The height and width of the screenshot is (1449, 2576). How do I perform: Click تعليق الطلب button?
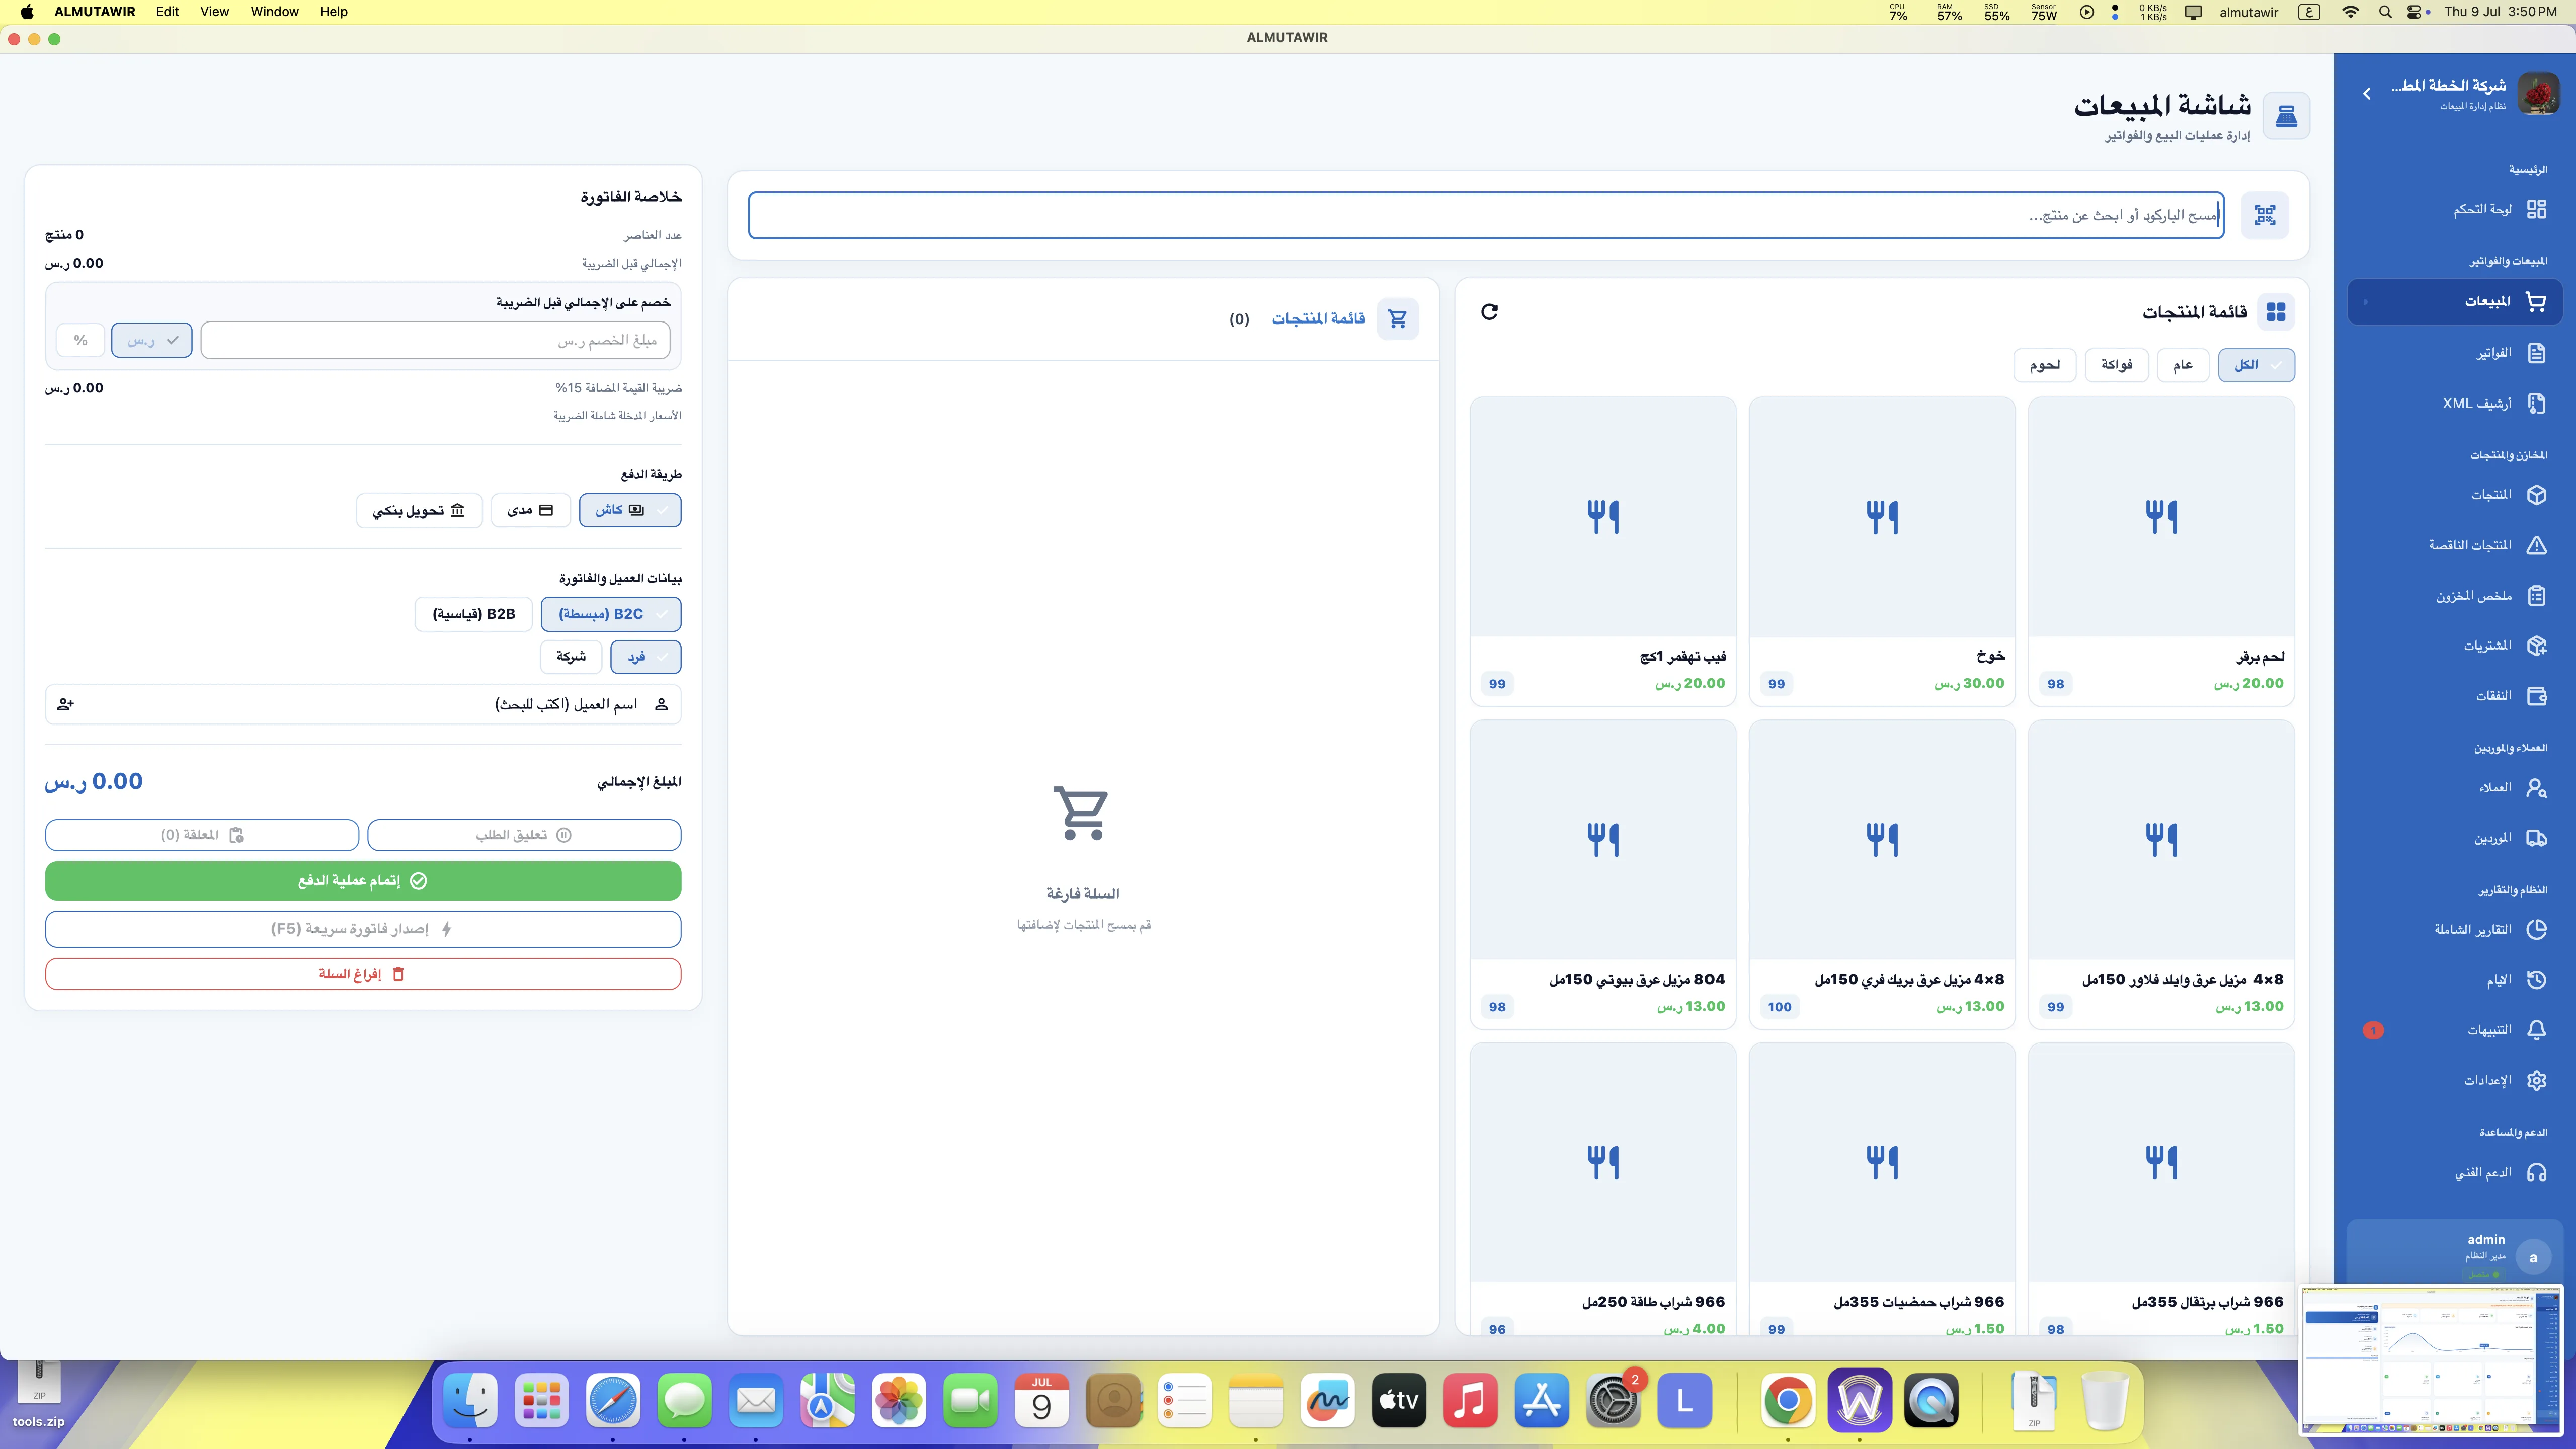[x=524, y=835]
